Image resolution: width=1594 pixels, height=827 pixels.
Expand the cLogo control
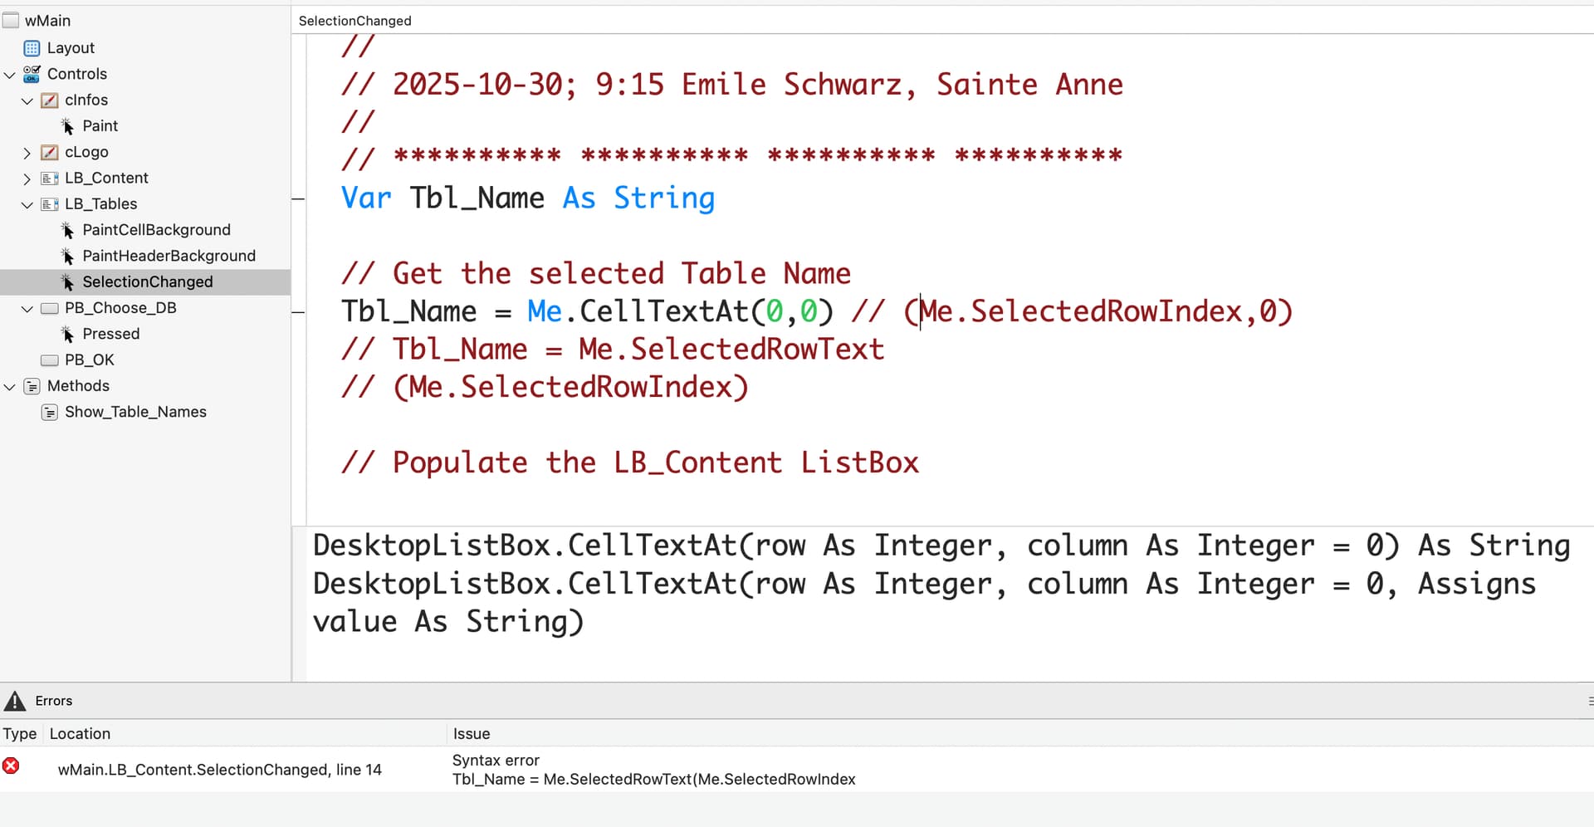(x=27, y=153)
